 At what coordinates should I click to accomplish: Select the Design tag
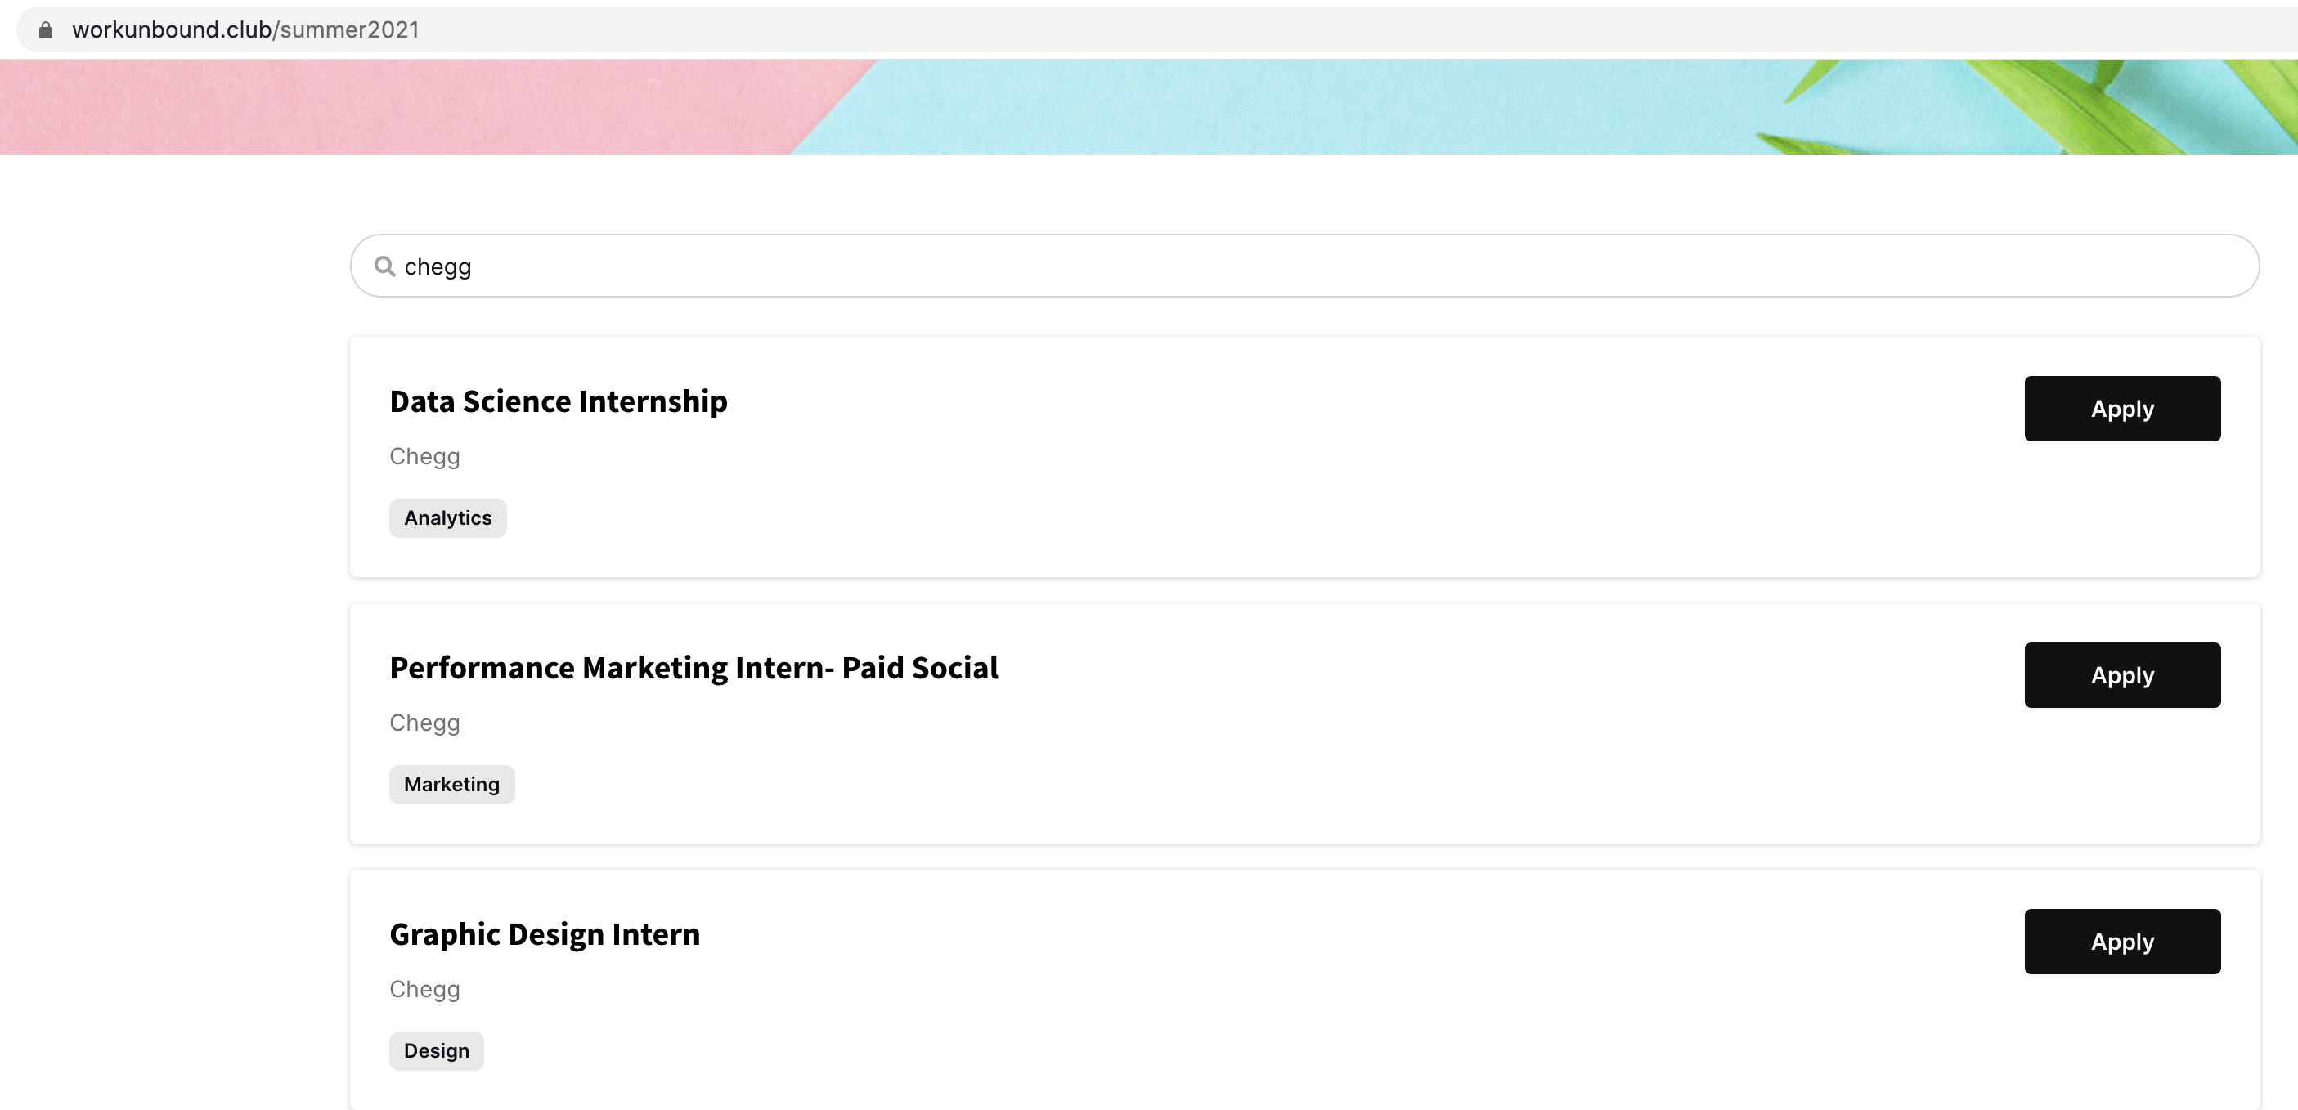[x=436, y=1051]
